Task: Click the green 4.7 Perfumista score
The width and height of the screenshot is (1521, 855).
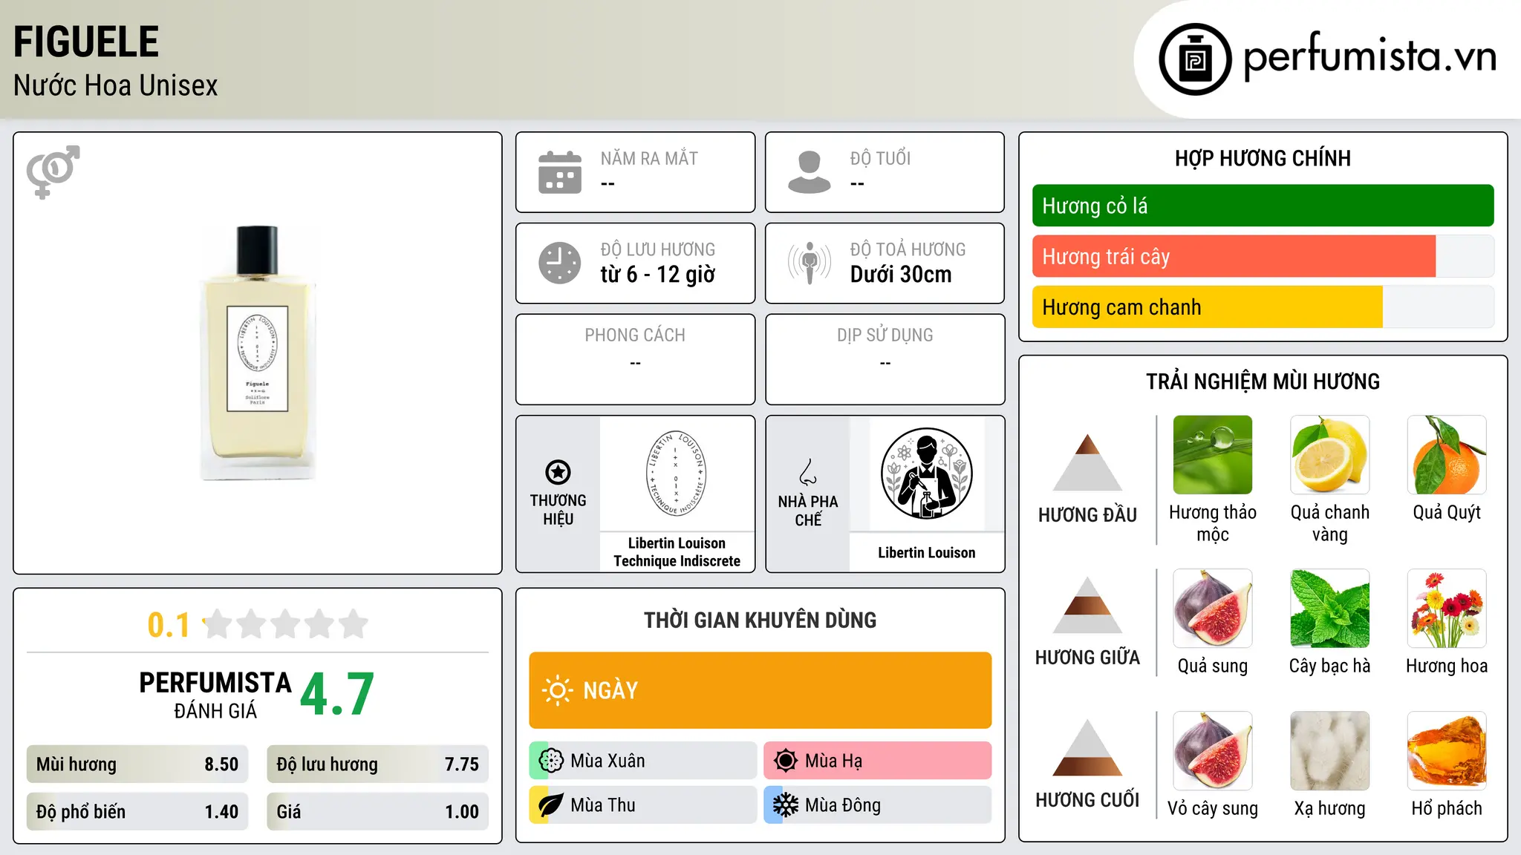Action: (x=337, y=695)
